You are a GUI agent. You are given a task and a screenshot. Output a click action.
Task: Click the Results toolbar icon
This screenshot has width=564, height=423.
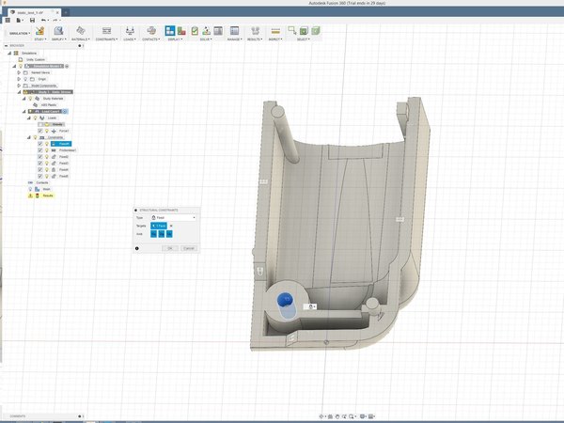click(x=255, y=31)
